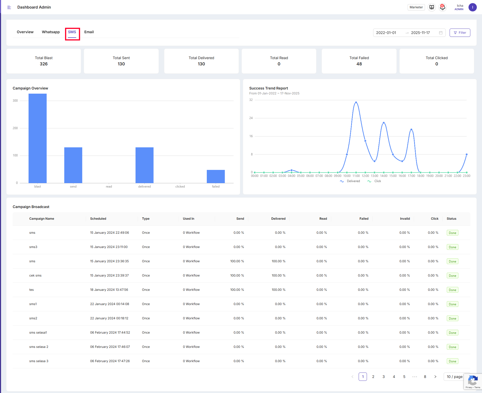482x393 pixels.
Task: Toggle Delivered series in chart legend
Action: (350, 181)
